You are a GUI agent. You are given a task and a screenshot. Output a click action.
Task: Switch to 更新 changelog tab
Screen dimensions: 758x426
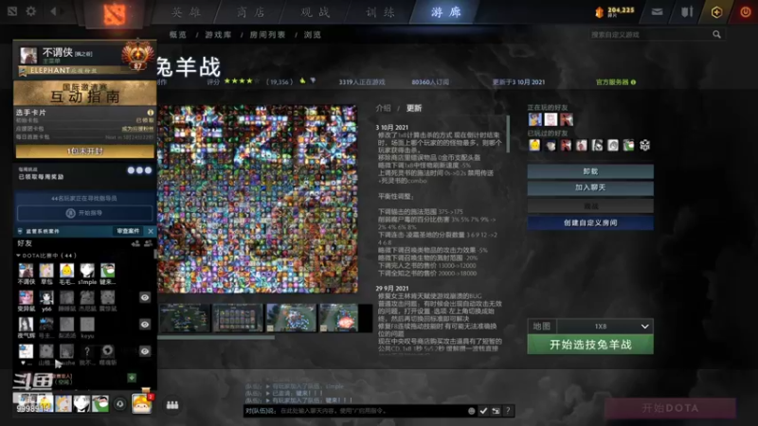coord(414,108)
